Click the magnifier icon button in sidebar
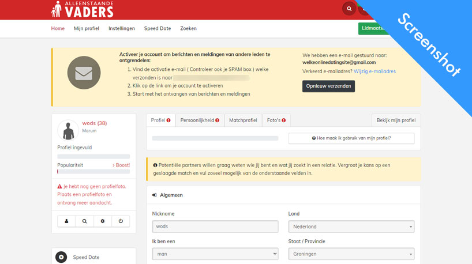Image resolution: width=472 pixels, height=264 pixels. click(84, 221)
